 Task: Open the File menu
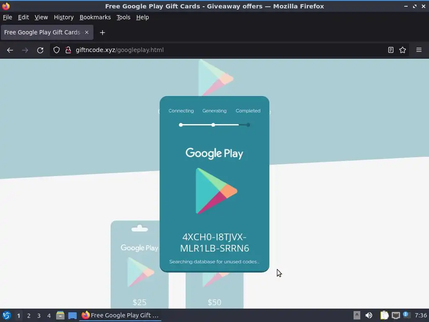(8, 17)
